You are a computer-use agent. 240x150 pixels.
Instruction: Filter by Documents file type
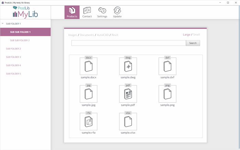click(x=87, y=35)
